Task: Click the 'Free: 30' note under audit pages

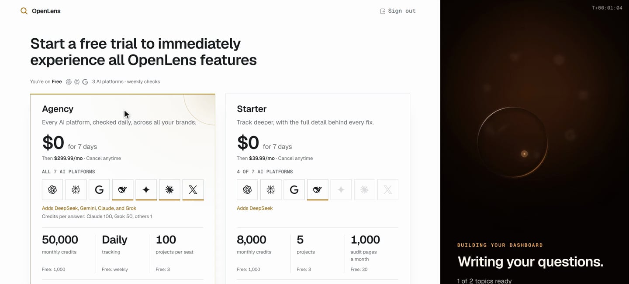Action: 359,269
